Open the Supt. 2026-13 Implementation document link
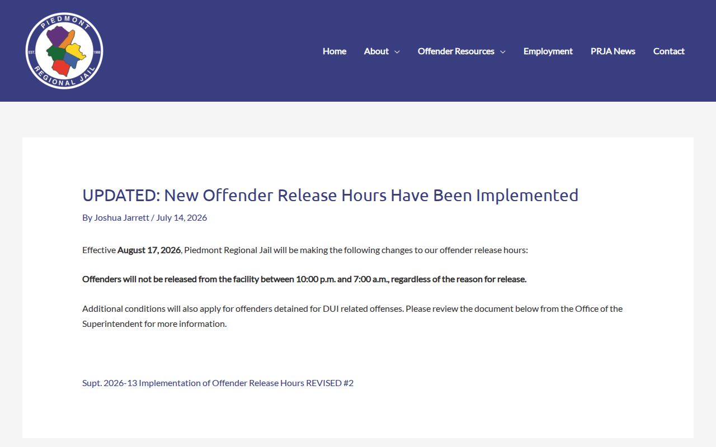The width and height of the screenshot is (716, 447). pos(218,383)
